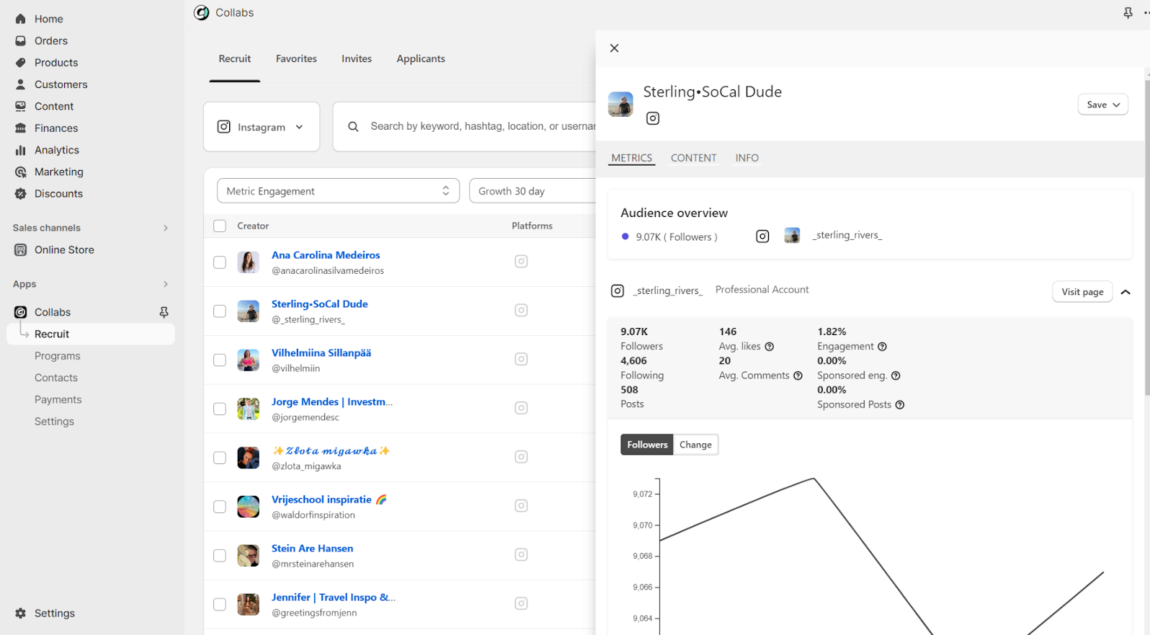Screen dimensions: 1150x635
Task: Click Instagram platform icon in Ana Carolina's row
Action: click(x=521, y=262)
